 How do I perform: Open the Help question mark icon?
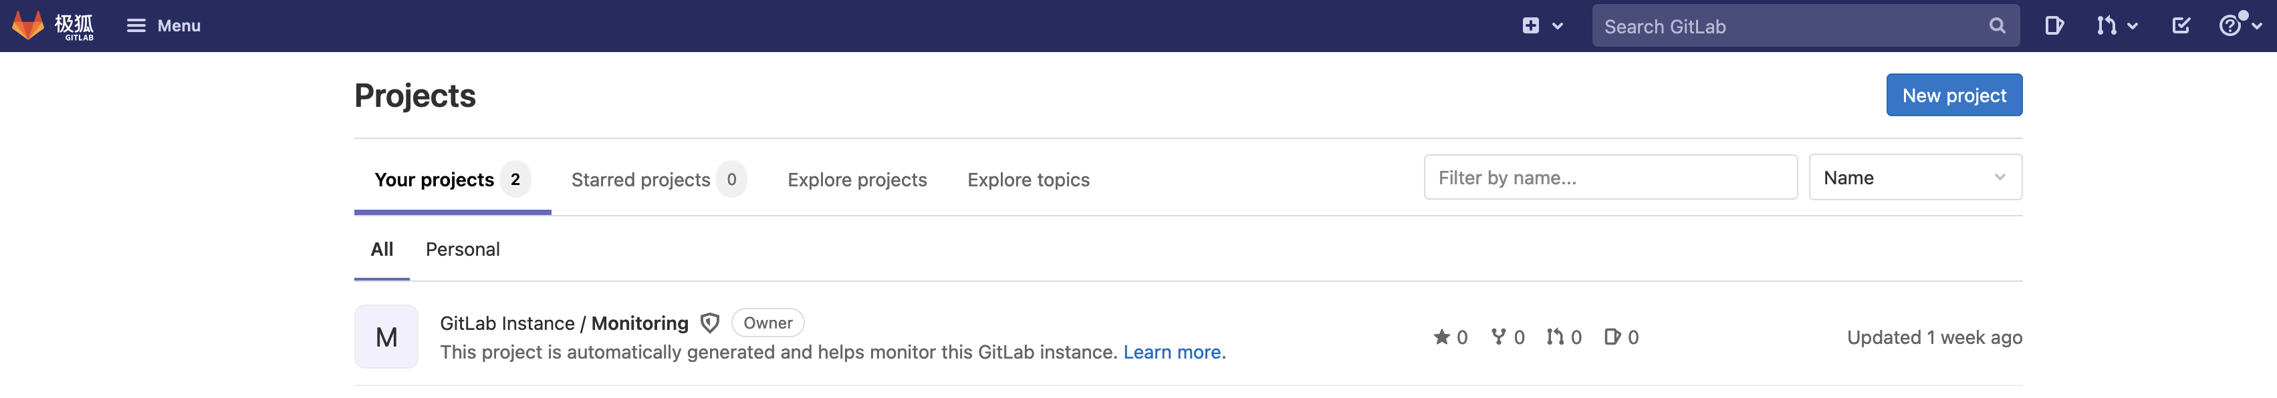pos(2230,25)
